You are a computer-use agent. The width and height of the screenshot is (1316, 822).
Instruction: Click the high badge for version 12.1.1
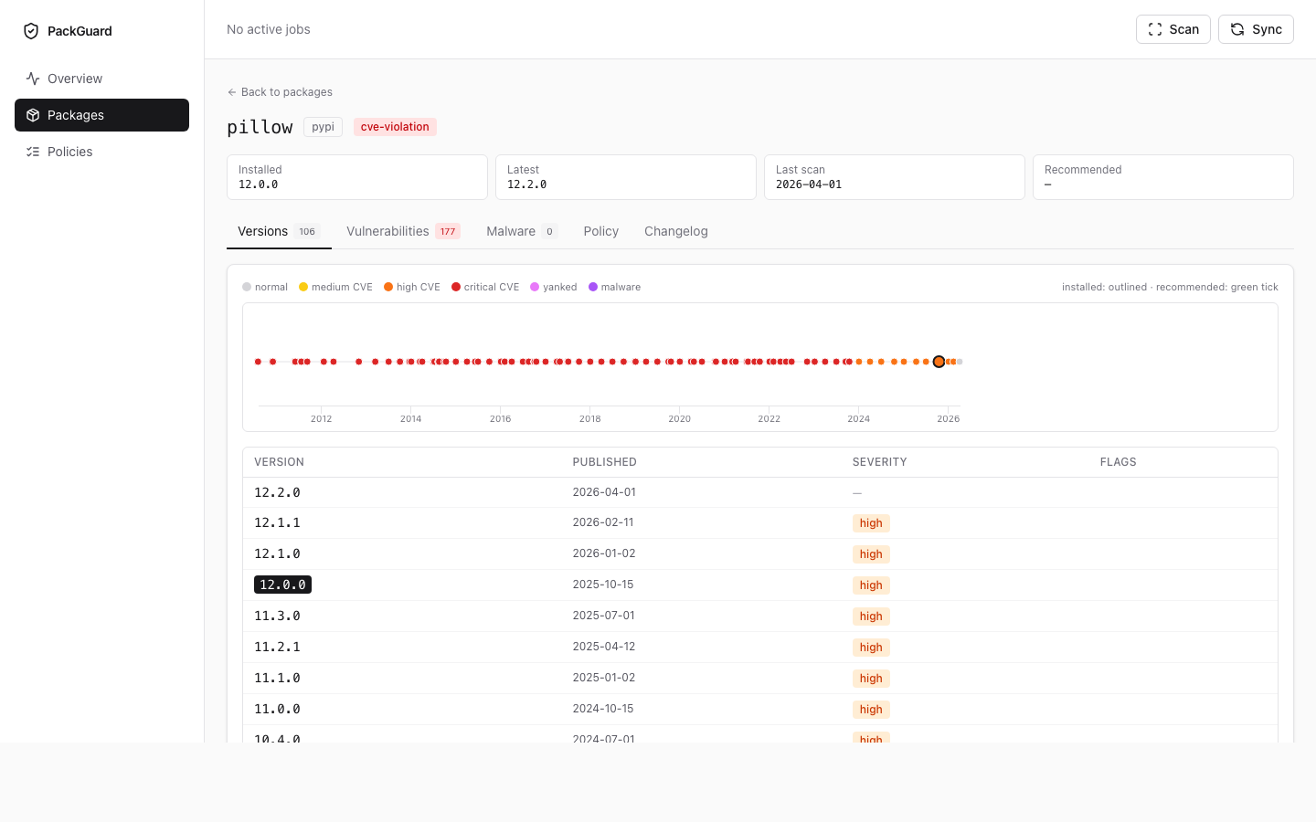871,523
